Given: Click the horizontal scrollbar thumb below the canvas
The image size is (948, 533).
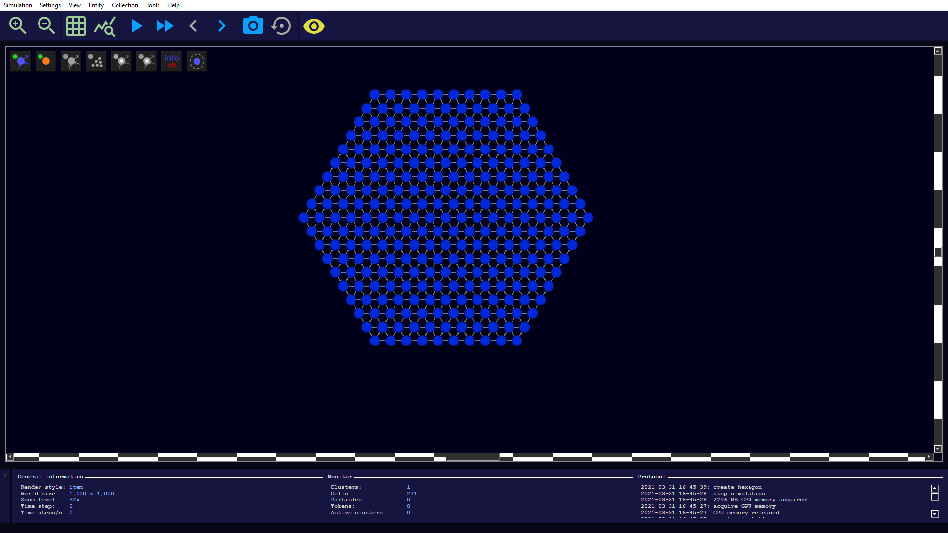Looking at the screenshot, I should (x=473, y=457).
